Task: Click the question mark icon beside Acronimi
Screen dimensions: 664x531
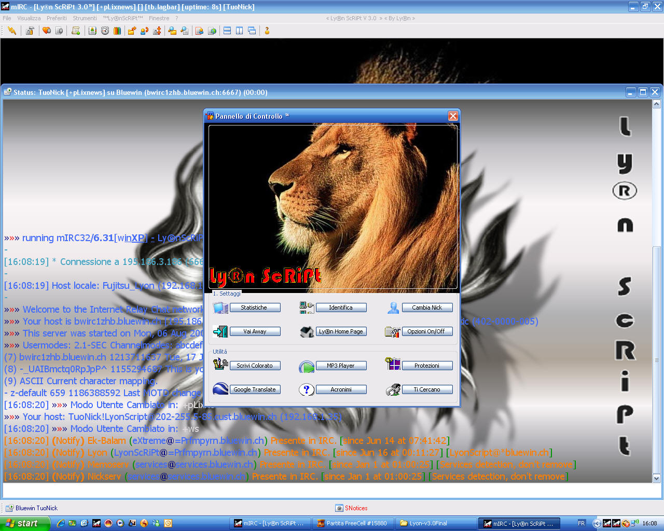Action: coord(307,389)
